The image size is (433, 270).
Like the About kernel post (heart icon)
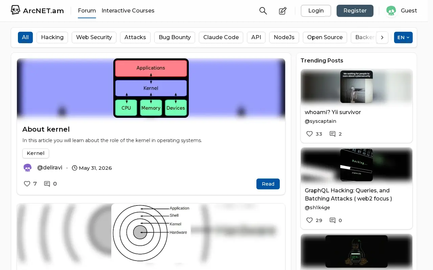click(x=27, y=184)
